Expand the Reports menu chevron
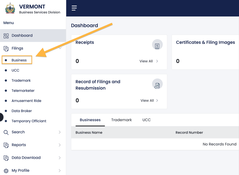239x175 pixels. (x=60, y=145)
